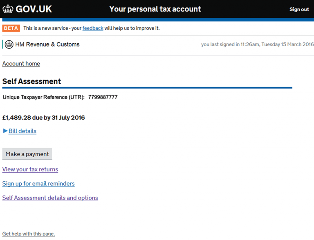
Task: Open the feedback link in beta banner
Action: 93,28
